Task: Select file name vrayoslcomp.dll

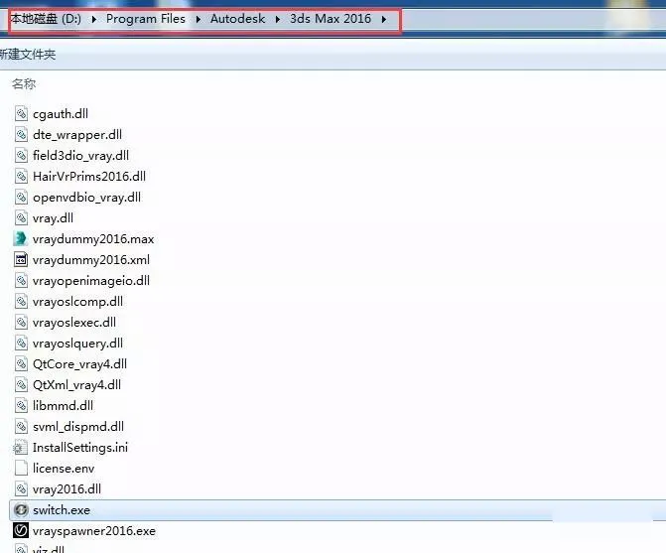Action: [x=77, y=301]
